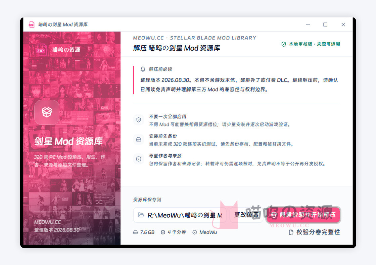376x265 pixels.
Task: Click heading 解压 喵呜の剑星 Mod 资源库
Action: click(x=177, y=48)
